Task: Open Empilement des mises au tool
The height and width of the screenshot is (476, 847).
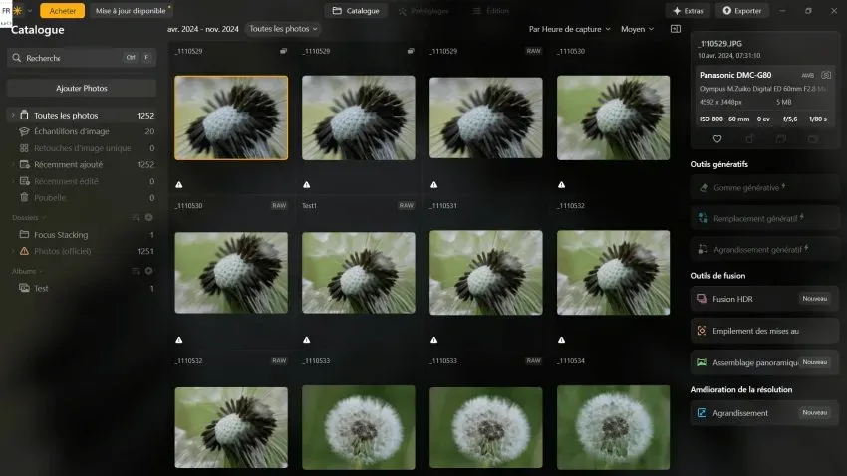Action: click(764, 331)
